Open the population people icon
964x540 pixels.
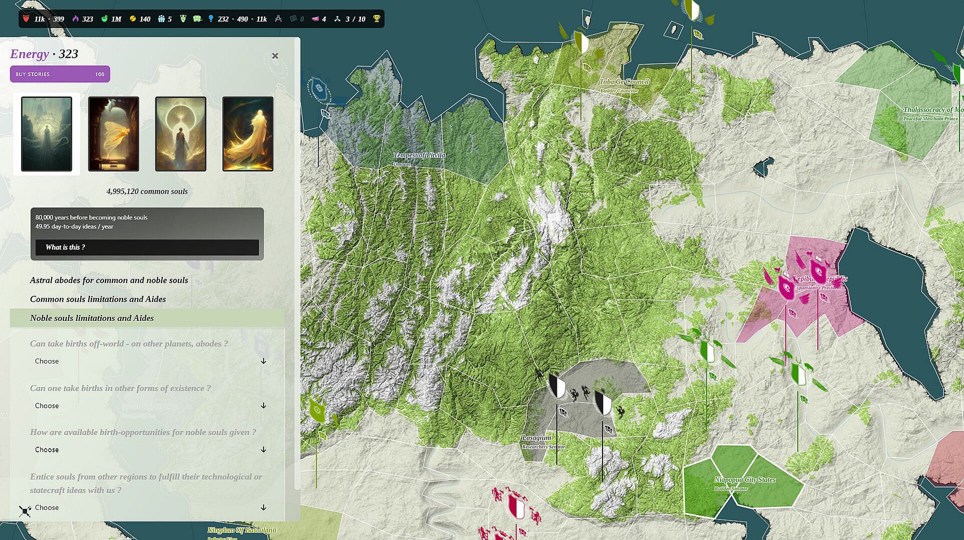click(x=161, y=19)
